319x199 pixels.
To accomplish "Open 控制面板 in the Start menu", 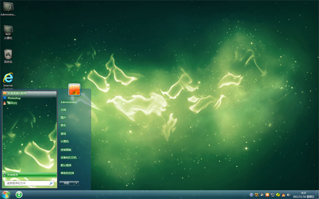I will pos(66,150).
